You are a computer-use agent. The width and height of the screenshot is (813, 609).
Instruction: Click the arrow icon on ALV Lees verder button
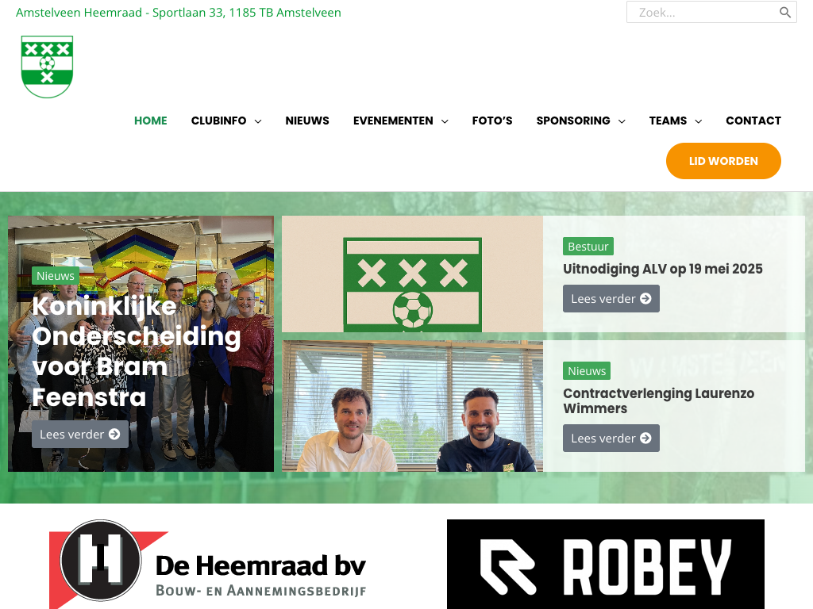pyautogui.click(x=645, y=298)
